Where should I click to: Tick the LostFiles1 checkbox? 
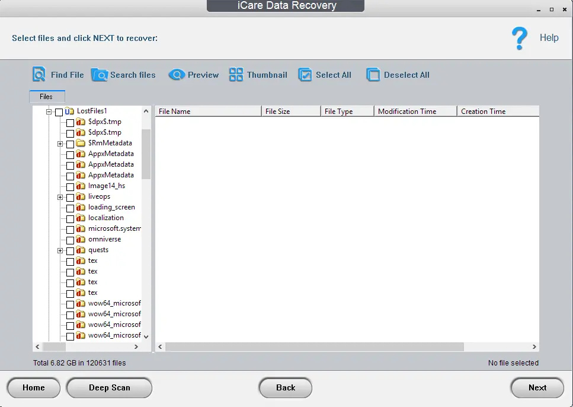[59, 112]
